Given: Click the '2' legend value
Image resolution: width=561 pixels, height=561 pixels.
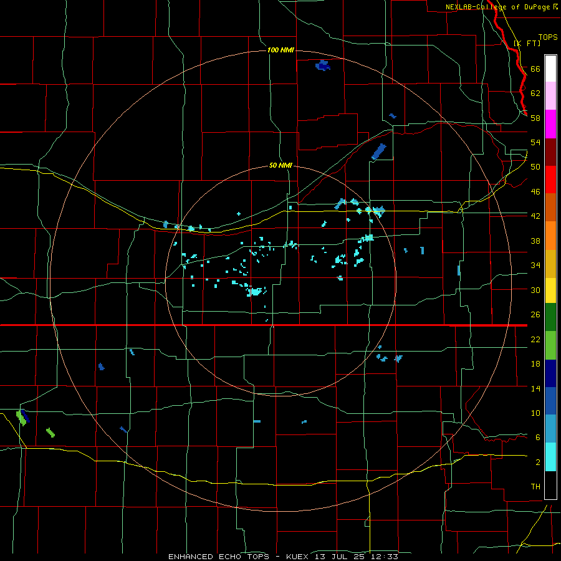Looking at the screenshot, I should tap(538, 463).
